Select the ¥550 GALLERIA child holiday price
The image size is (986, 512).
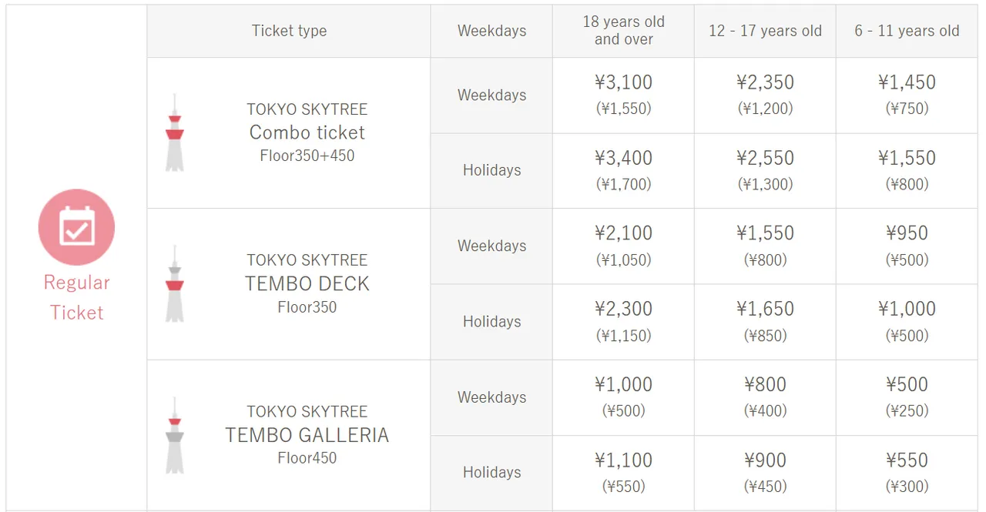coord(907,460)
